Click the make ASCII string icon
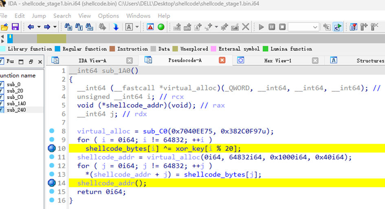The width and height of the screenshot is (385, 209). [198, 27]
